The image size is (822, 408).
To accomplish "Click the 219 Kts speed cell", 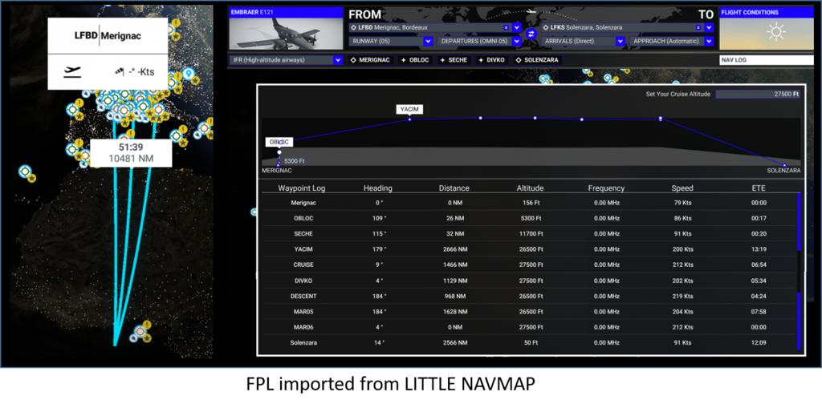I will tap(682, 296).
